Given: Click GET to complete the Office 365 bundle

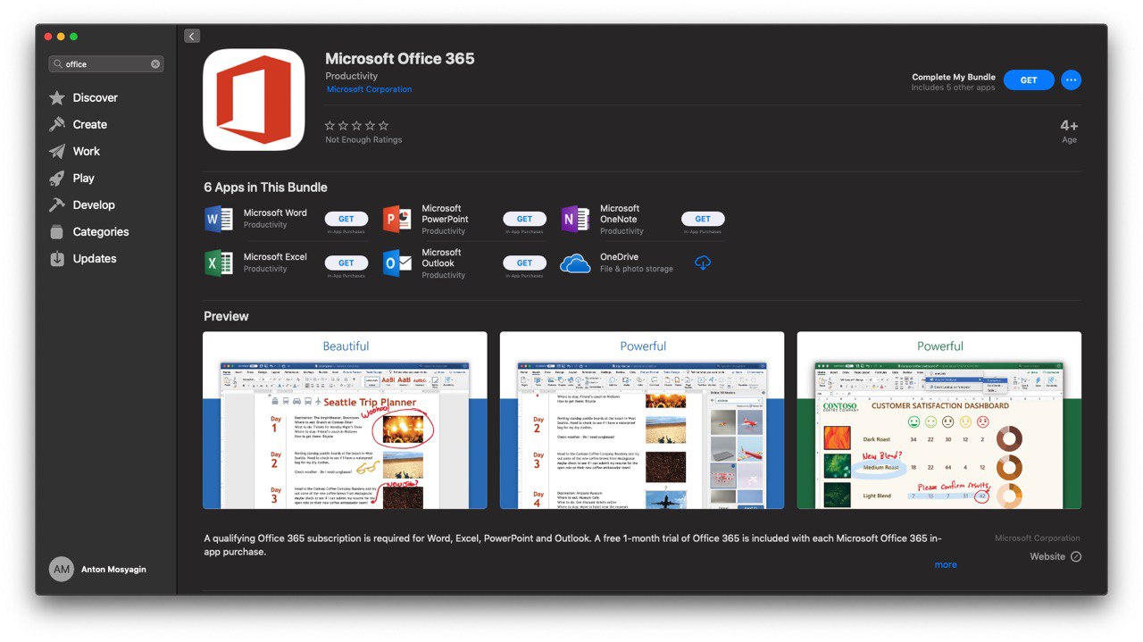Looking at the screenshot, I should pyautogui.click(x=1029, y=79).
